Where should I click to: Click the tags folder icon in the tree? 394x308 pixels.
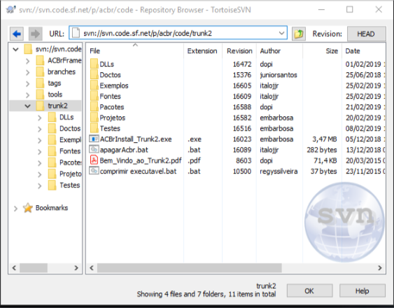(40, 83)
